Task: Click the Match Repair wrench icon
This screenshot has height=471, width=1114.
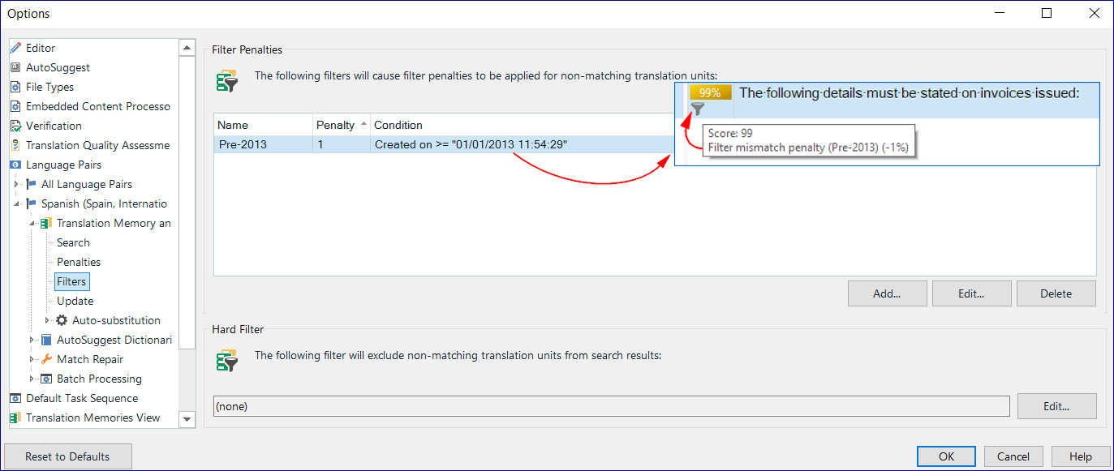Action: click(x=46, y=360)
